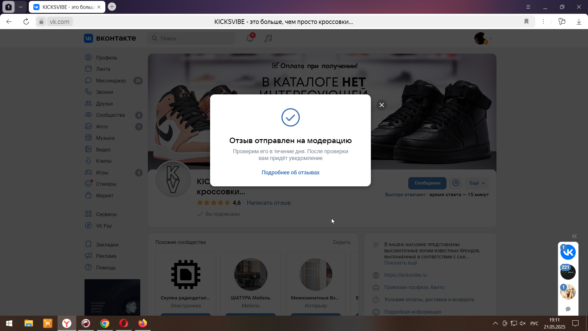The height and width of the screenshot is (331, 588).
Task: Click the Видео sidebar icon
Action: (89, 149)
